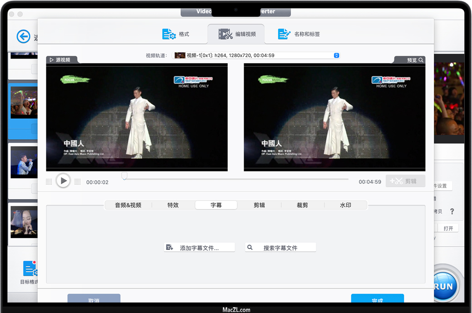Image resolution: width=472 pixels, height=313 pixels.
Task: Click the 剪辑 scissors cut button
Action: click(405, 181)
